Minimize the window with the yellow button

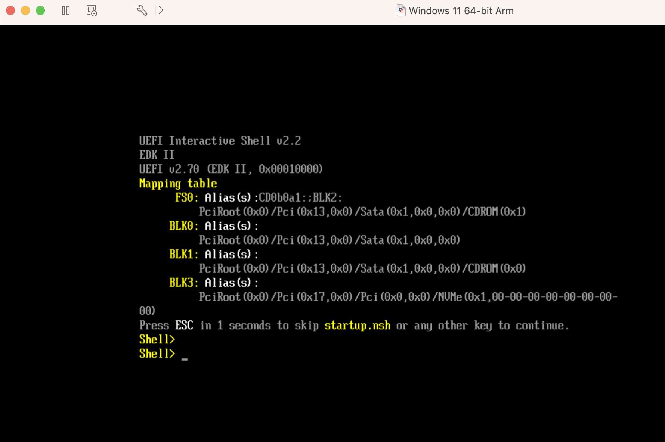[x=25, y=10]
